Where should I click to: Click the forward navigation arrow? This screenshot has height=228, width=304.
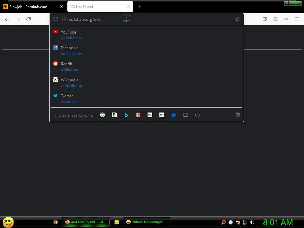18,19
